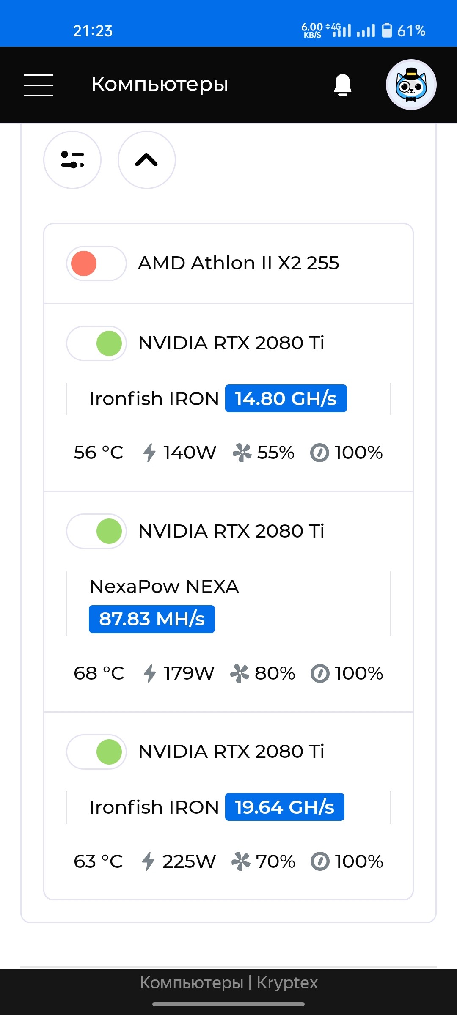
Task: Tap the fan icon next to 55%
Action: [242, 453]
